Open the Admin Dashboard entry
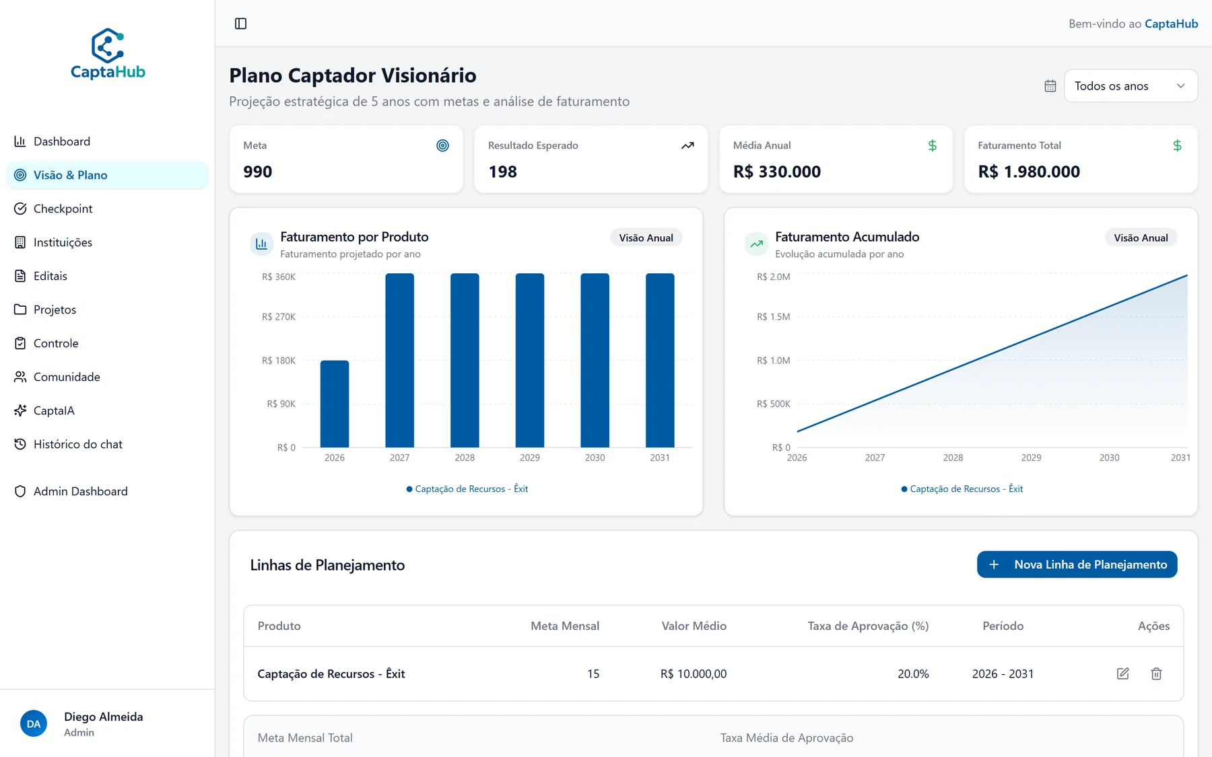The image size is (1212, 757). click(x=108, y=491)
